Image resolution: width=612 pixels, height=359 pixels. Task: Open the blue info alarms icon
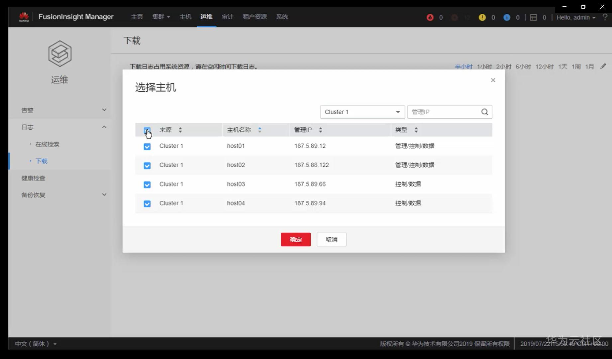pyautogui.click(x=507, y=17)
